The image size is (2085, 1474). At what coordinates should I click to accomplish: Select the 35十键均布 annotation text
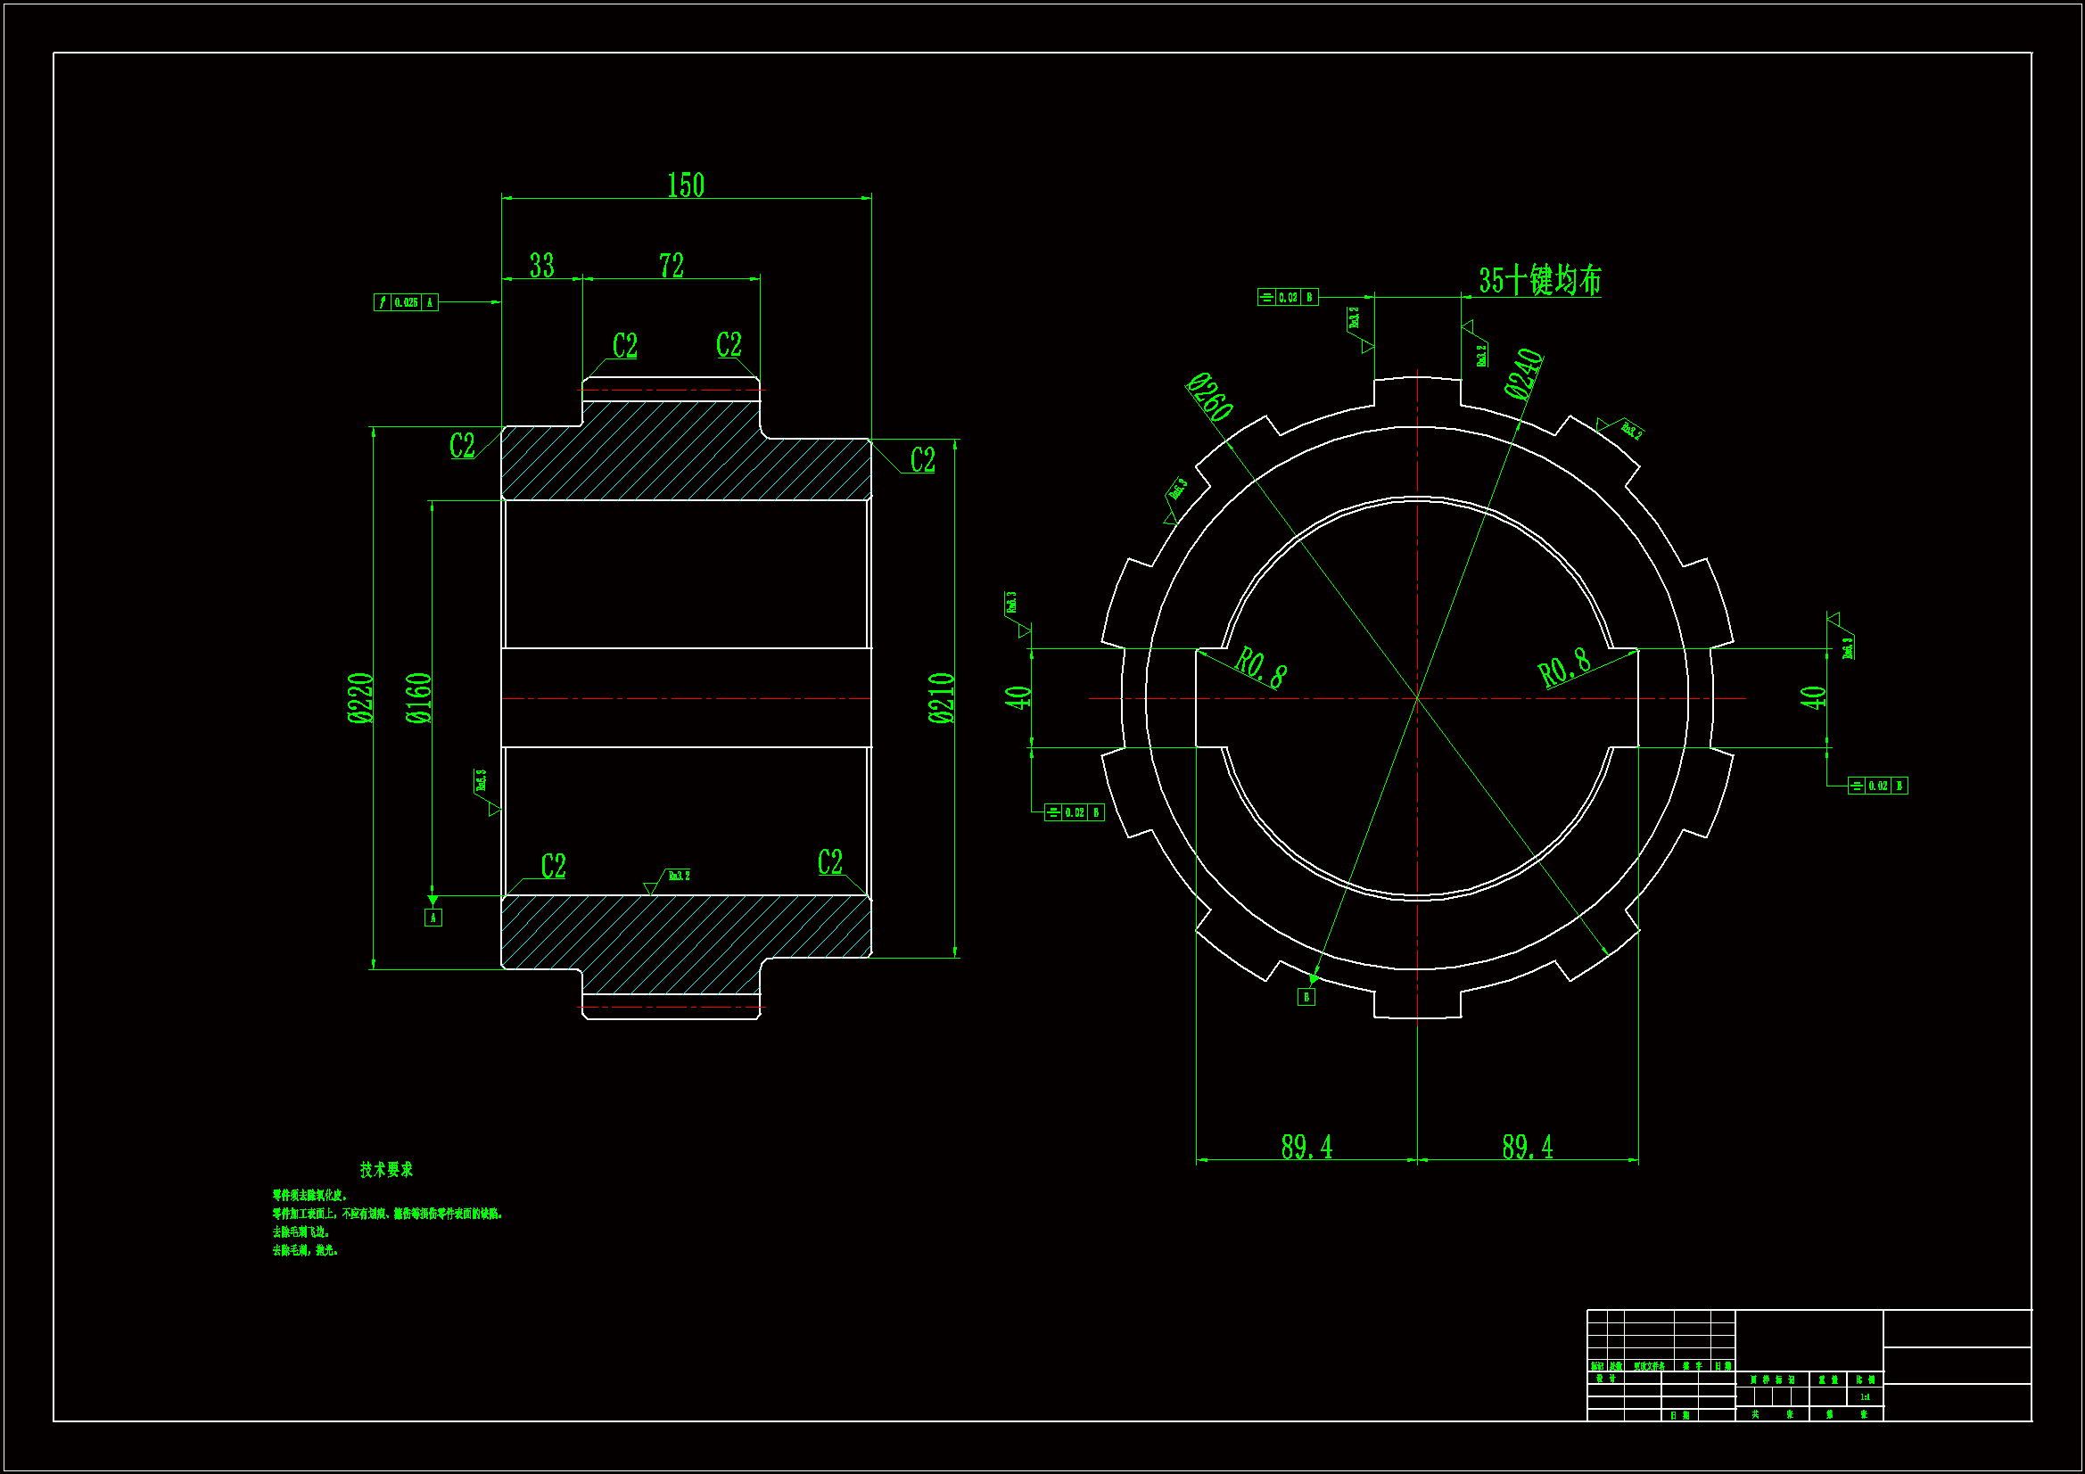(1539, 280)
